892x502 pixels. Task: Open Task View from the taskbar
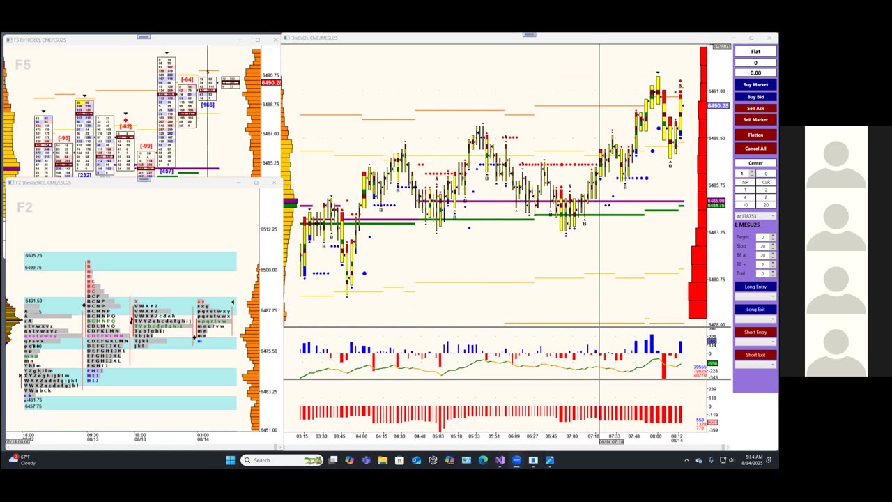click(332, 460)
